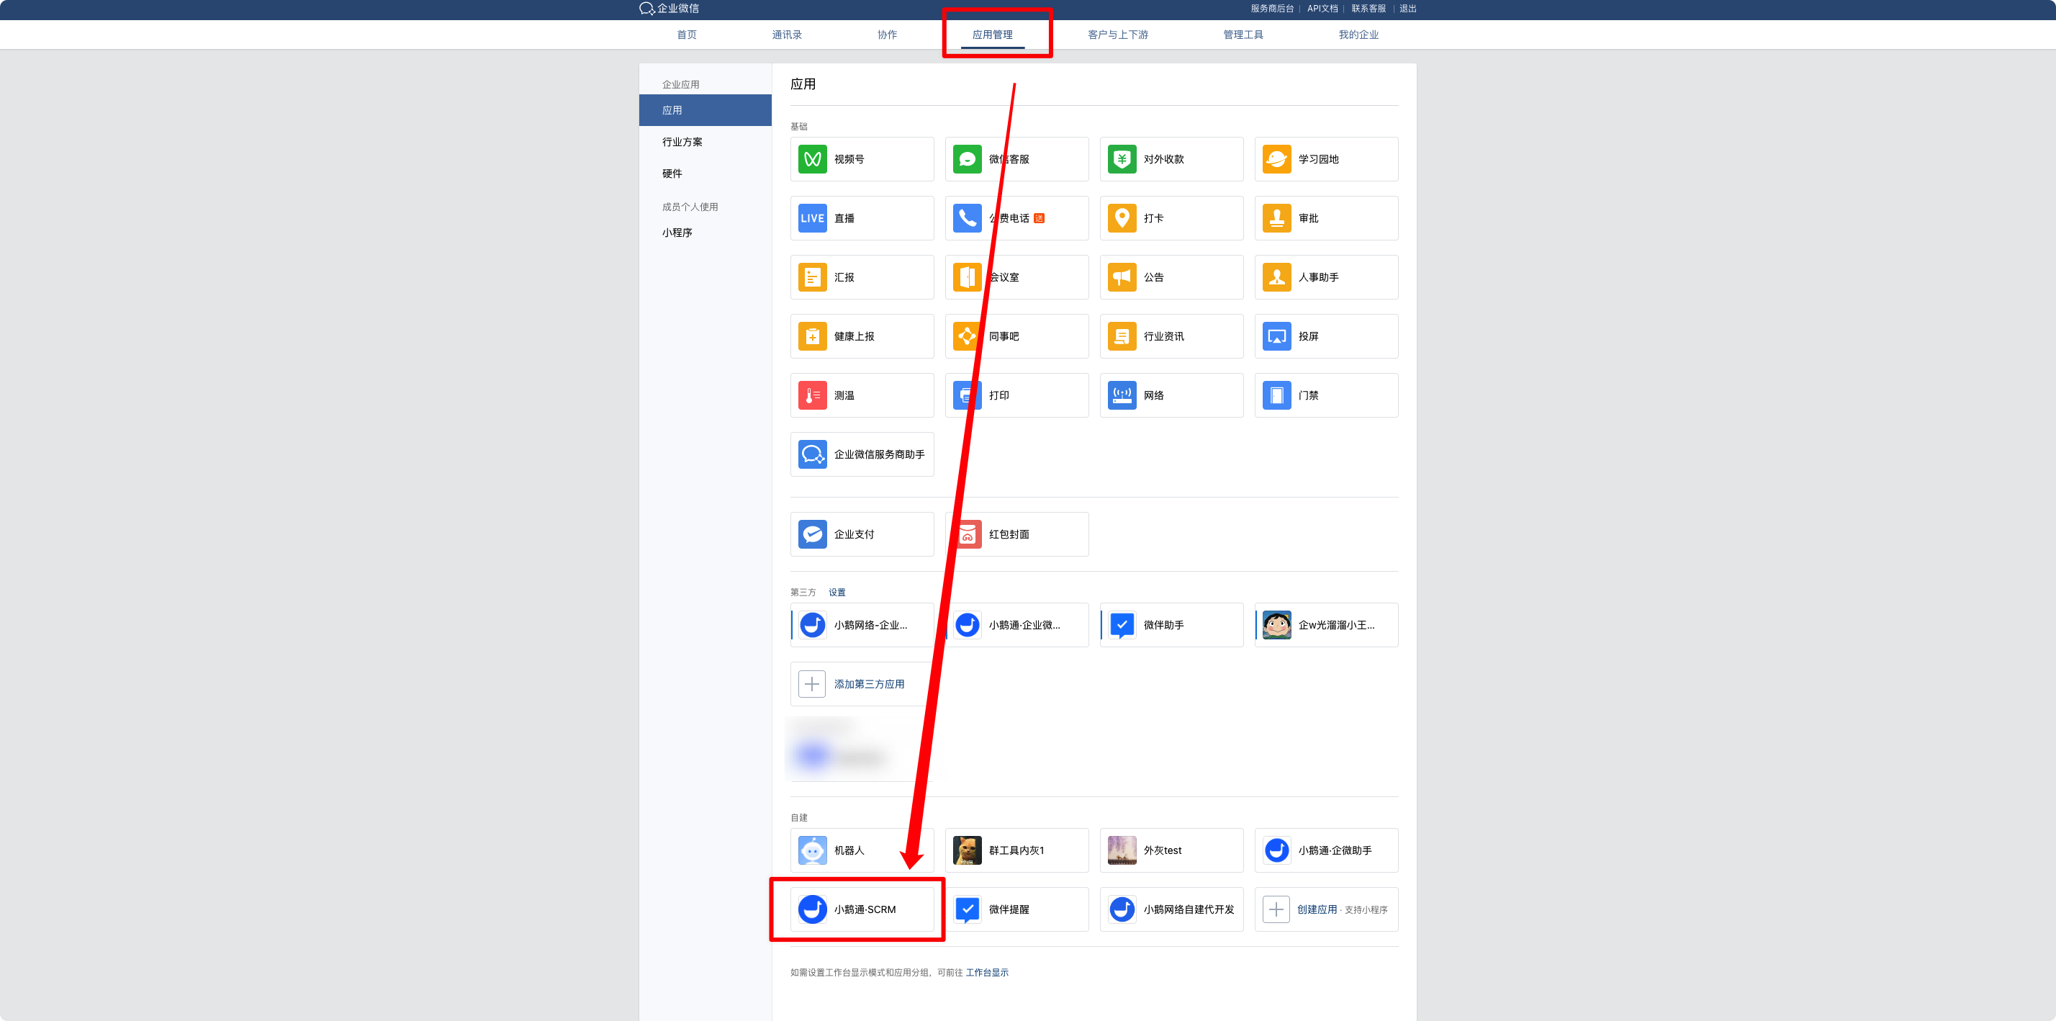This screenshot has height=1021, width=2056.
Task: Open the 门禁 access control icon
Action: (x=1277, y=395)
